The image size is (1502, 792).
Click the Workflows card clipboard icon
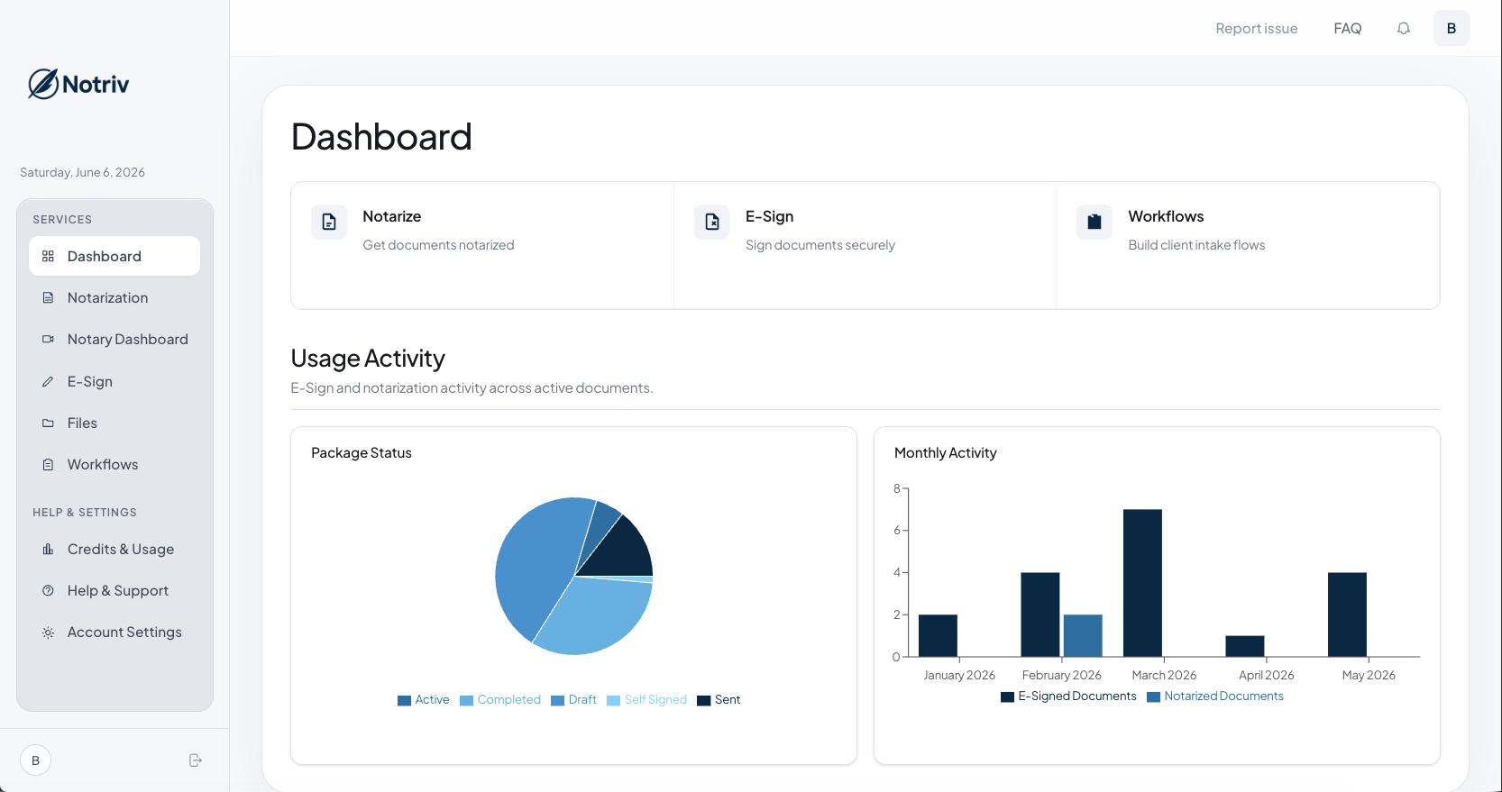tap(1094, 222)
